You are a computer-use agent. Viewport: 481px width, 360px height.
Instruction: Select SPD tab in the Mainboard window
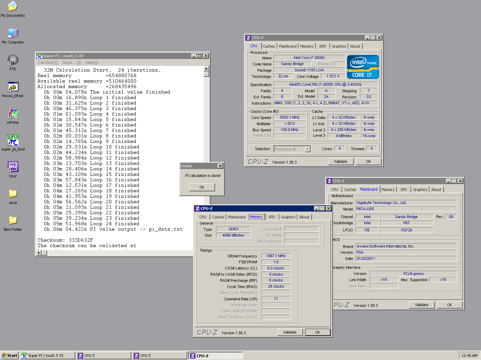click(x=403, y=190)
